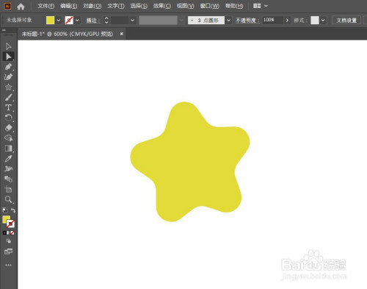Select the Eyedropper tool

tap(8, 159)
